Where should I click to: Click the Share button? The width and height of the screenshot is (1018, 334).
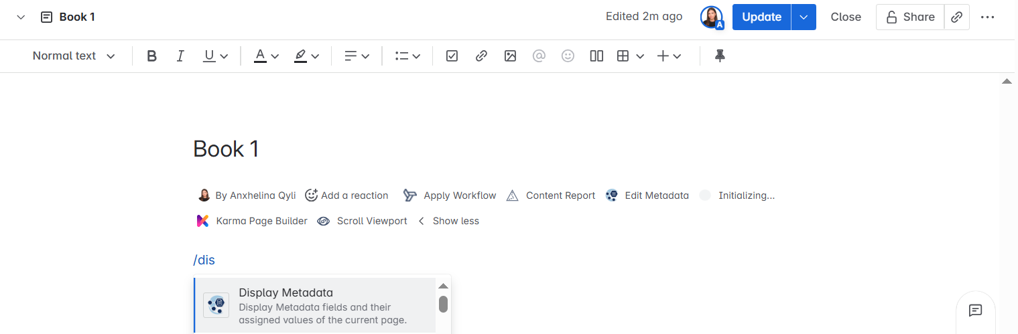click(x=910, y=17)
